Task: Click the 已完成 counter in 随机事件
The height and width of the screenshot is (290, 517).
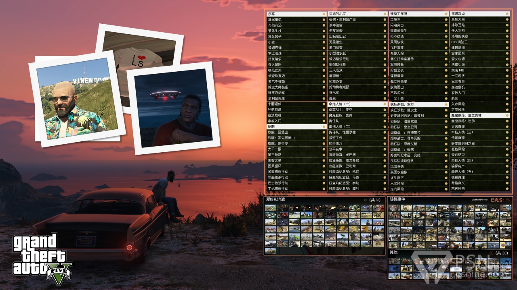Action: click(x=500, y=200)
